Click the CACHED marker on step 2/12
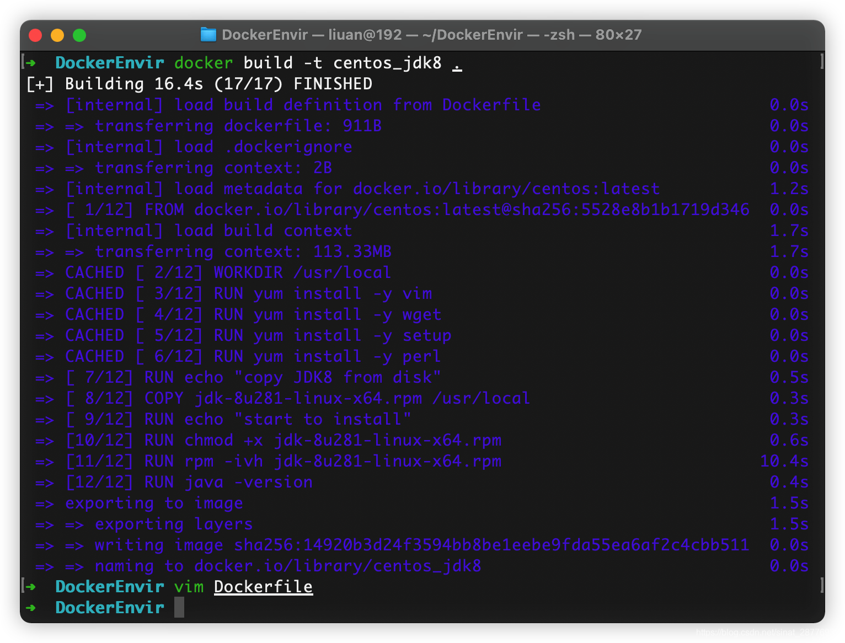The width and height of the screenshot is (845, 643). [x=94, y=272]
